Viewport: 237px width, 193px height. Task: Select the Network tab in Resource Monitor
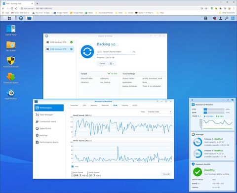pyautogui.click(x=105, y=105)
